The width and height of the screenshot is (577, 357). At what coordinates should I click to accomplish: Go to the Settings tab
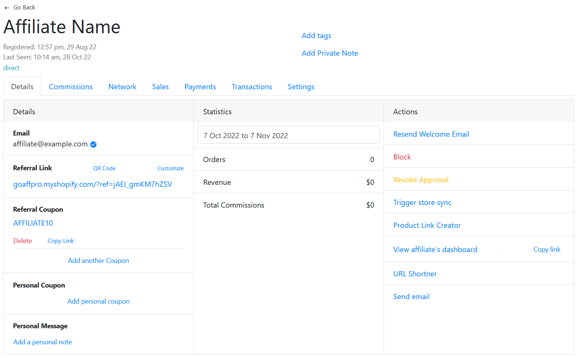pyautogui.click(x=301, y=87)
